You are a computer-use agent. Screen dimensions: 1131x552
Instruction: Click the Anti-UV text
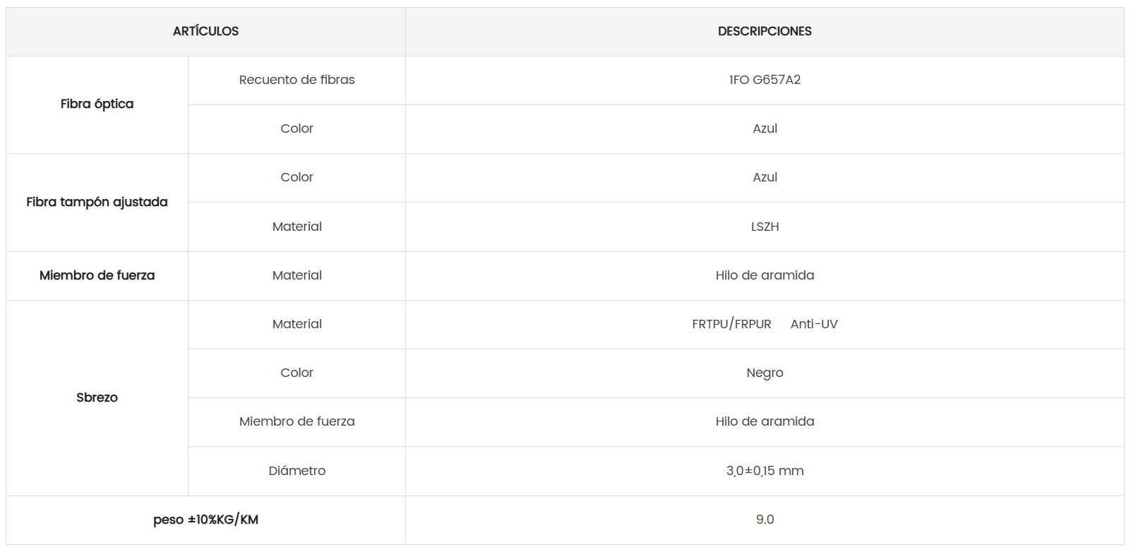coord(814,324)
